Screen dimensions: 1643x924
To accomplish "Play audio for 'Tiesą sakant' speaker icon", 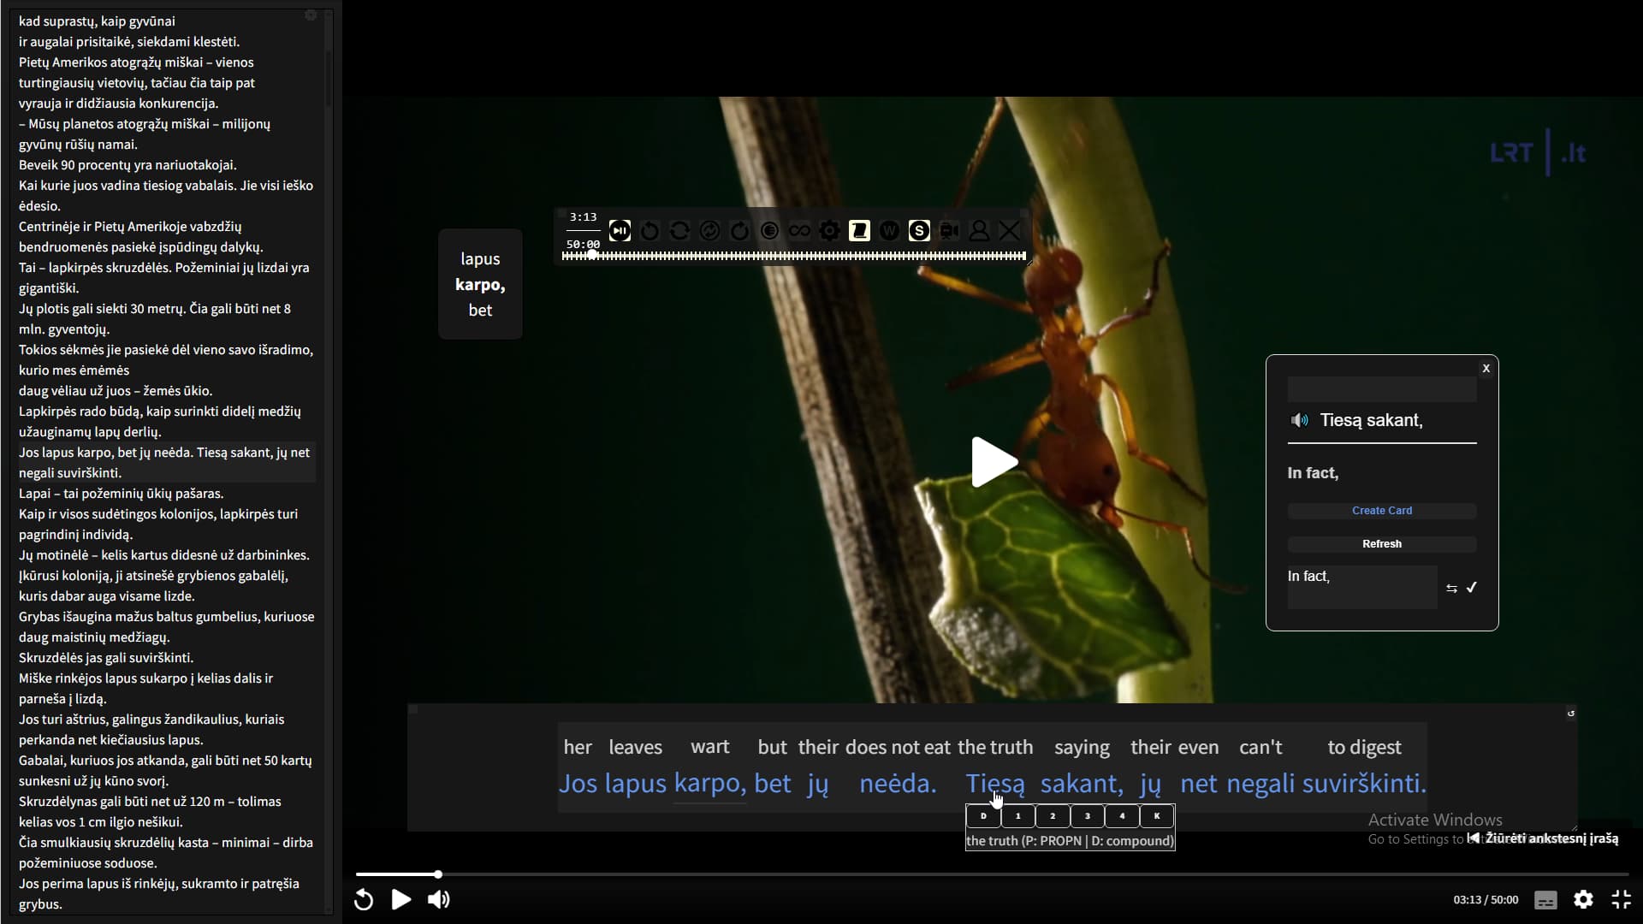I will click(1300, 420).
